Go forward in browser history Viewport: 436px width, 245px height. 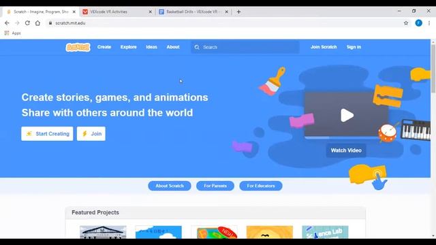pos(17,23)
